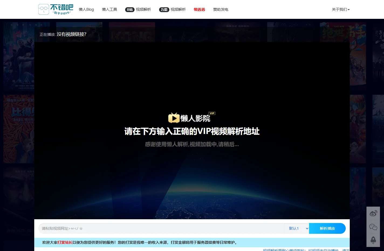Viewport: 384px width, 251px height.
Task: Open 万能 视频解析 navigation link
Action: [172, 9]
